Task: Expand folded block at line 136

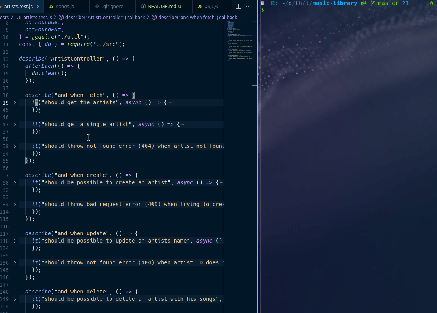Action: click(x=15, y=262)
